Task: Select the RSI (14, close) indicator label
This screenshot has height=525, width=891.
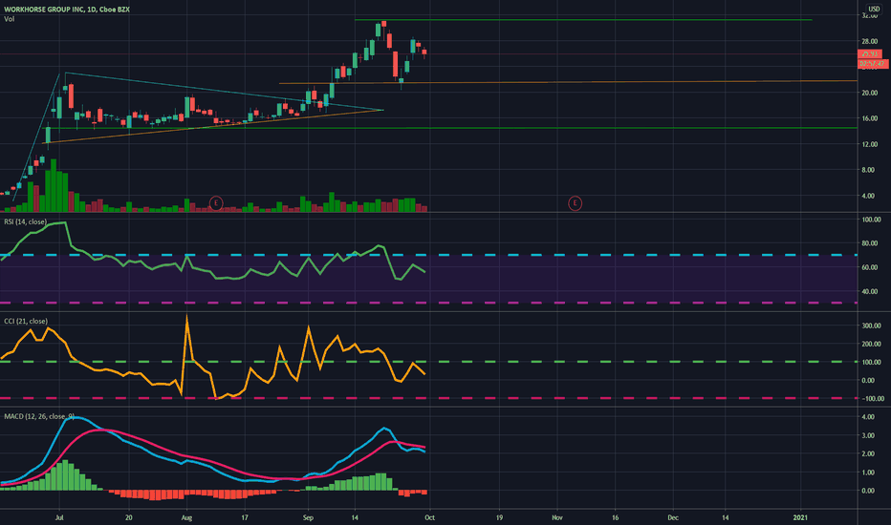Action: pos(25,221)
